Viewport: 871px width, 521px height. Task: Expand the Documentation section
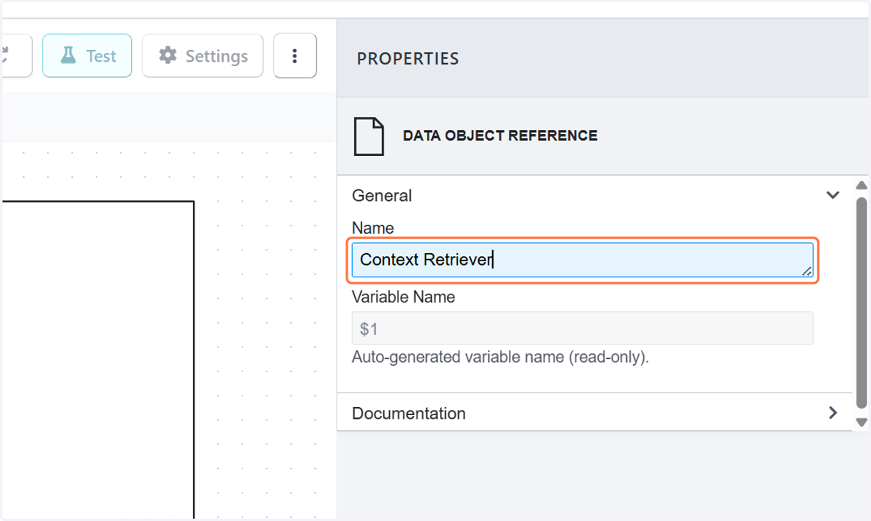point(594,413)
